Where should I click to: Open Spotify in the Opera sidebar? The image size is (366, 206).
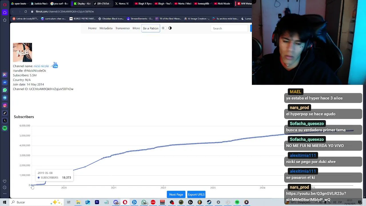[x=5, y=128]
